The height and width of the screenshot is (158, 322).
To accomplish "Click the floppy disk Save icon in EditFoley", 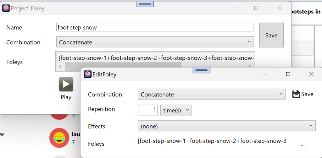I will [296, 94].
